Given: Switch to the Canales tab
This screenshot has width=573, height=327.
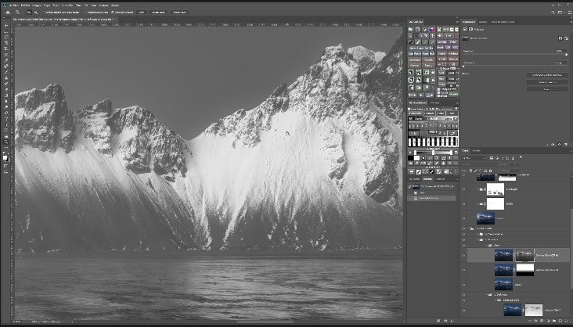Looking at the screenshot, I should pyautogui.click(x=476, y=149).
